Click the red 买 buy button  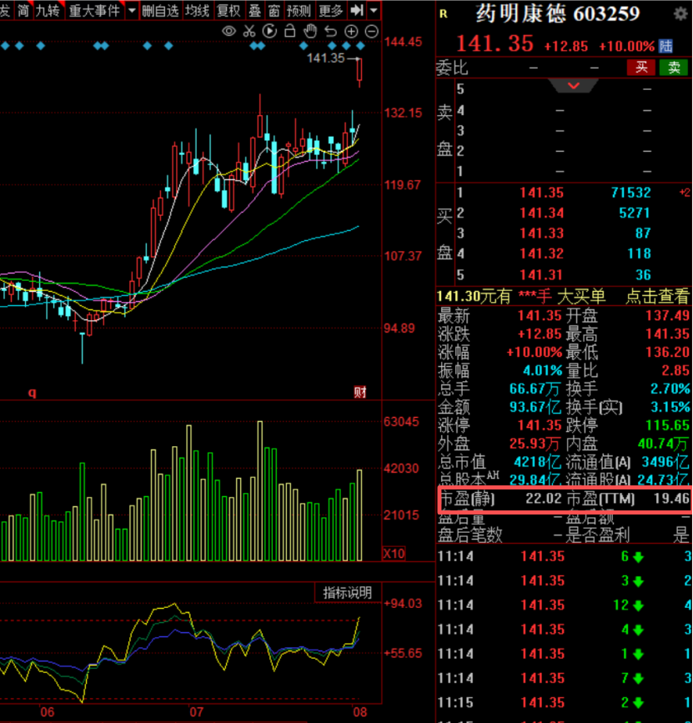tap(641, 68)
